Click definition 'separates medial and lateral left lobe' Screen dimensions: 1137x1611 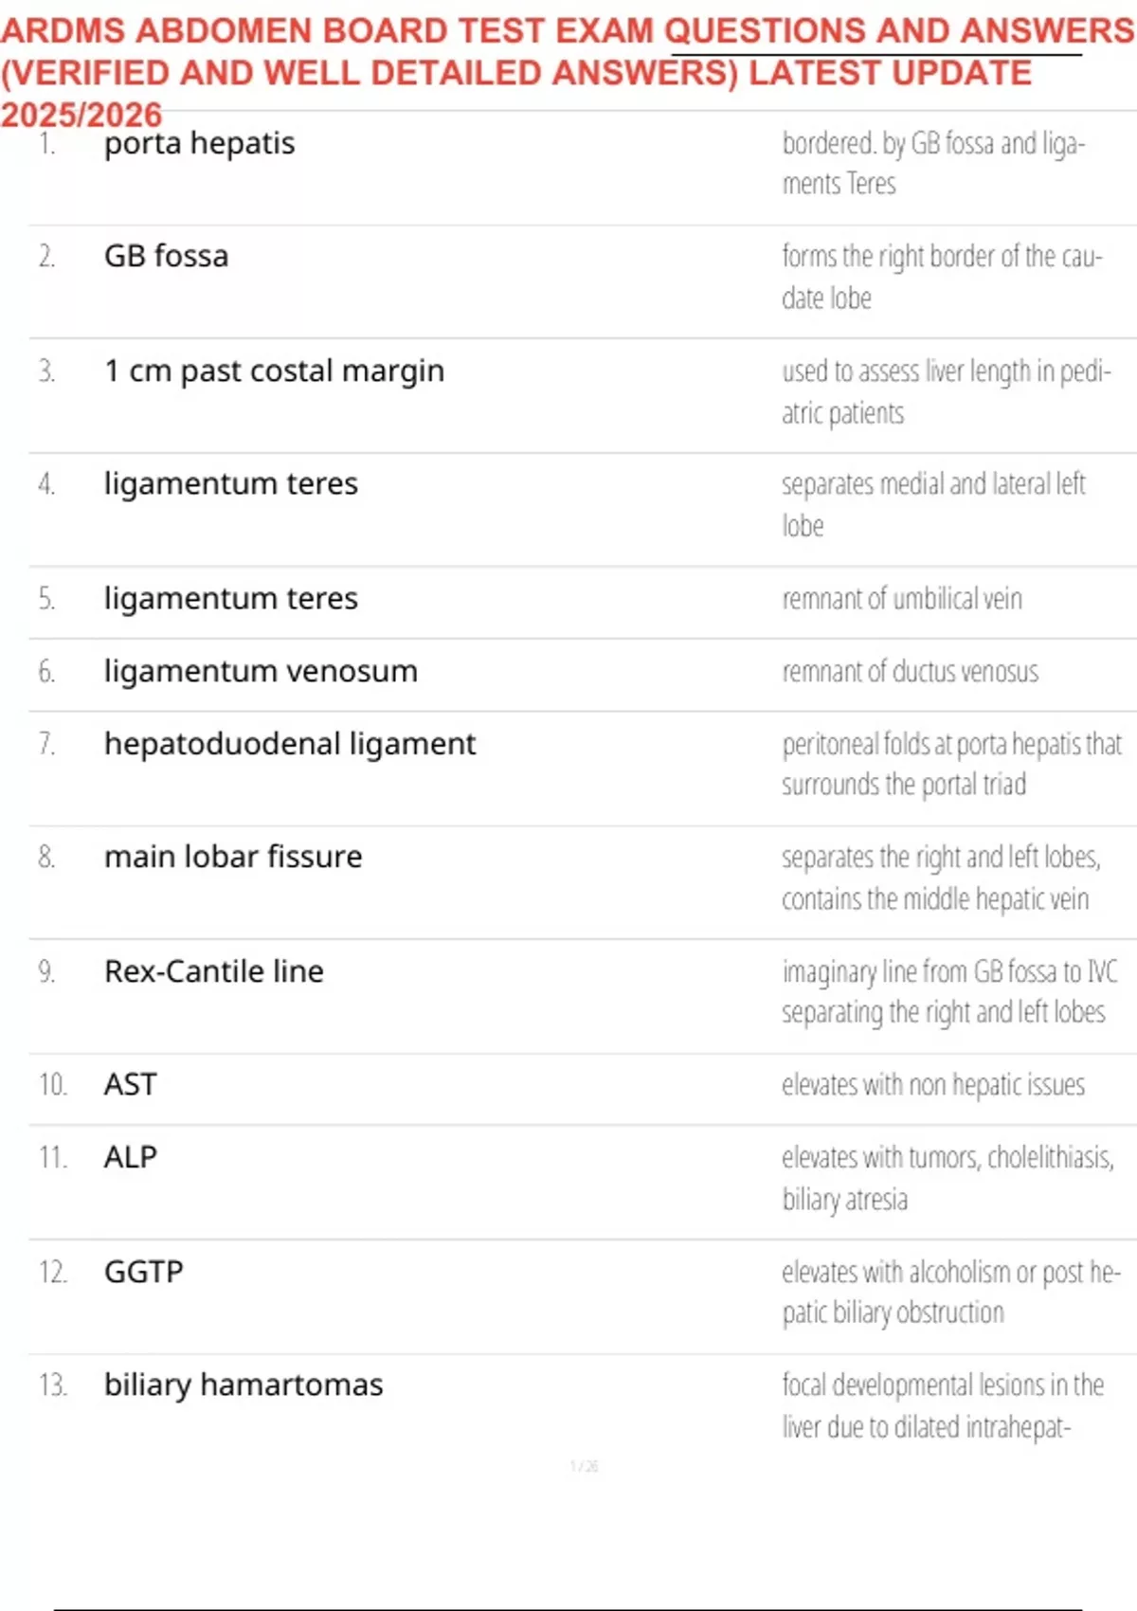pyautogui.click(x=932, y=504)
